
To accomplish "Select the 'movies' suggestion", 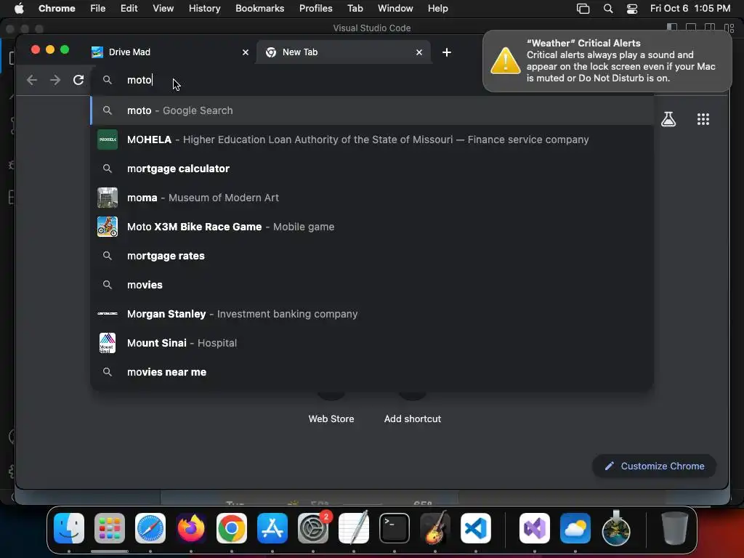I will [372, 285].
